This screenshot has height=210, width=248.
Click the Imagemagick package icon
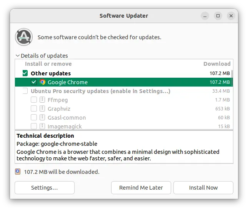42,126
